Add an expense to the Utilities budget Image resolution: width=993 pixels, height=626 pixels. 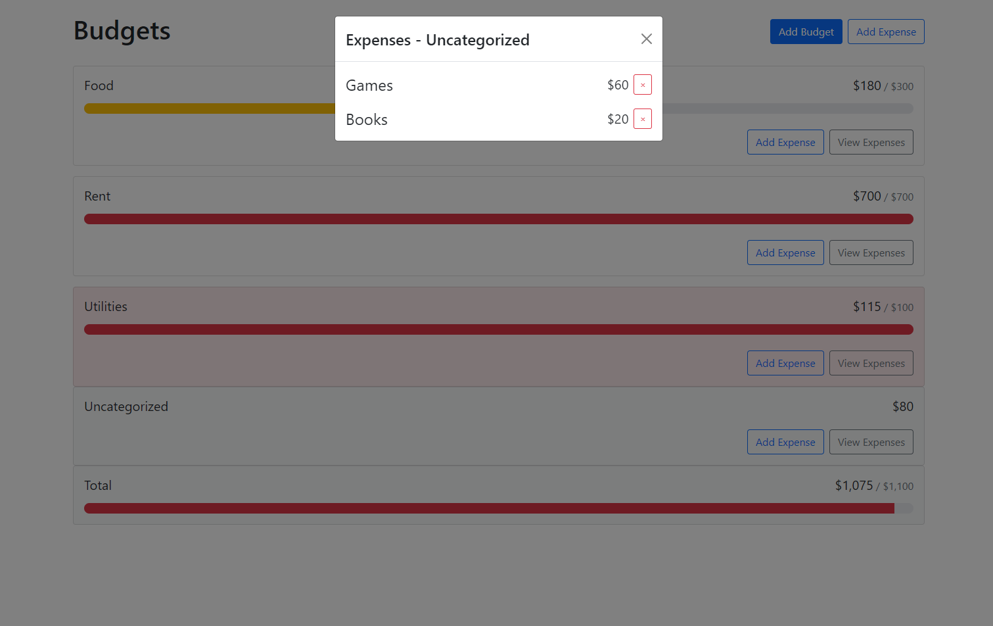(785, 363)
